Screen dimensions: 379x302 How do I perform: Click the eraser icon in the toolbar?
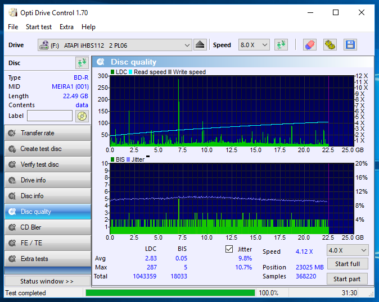click(310, 45)
